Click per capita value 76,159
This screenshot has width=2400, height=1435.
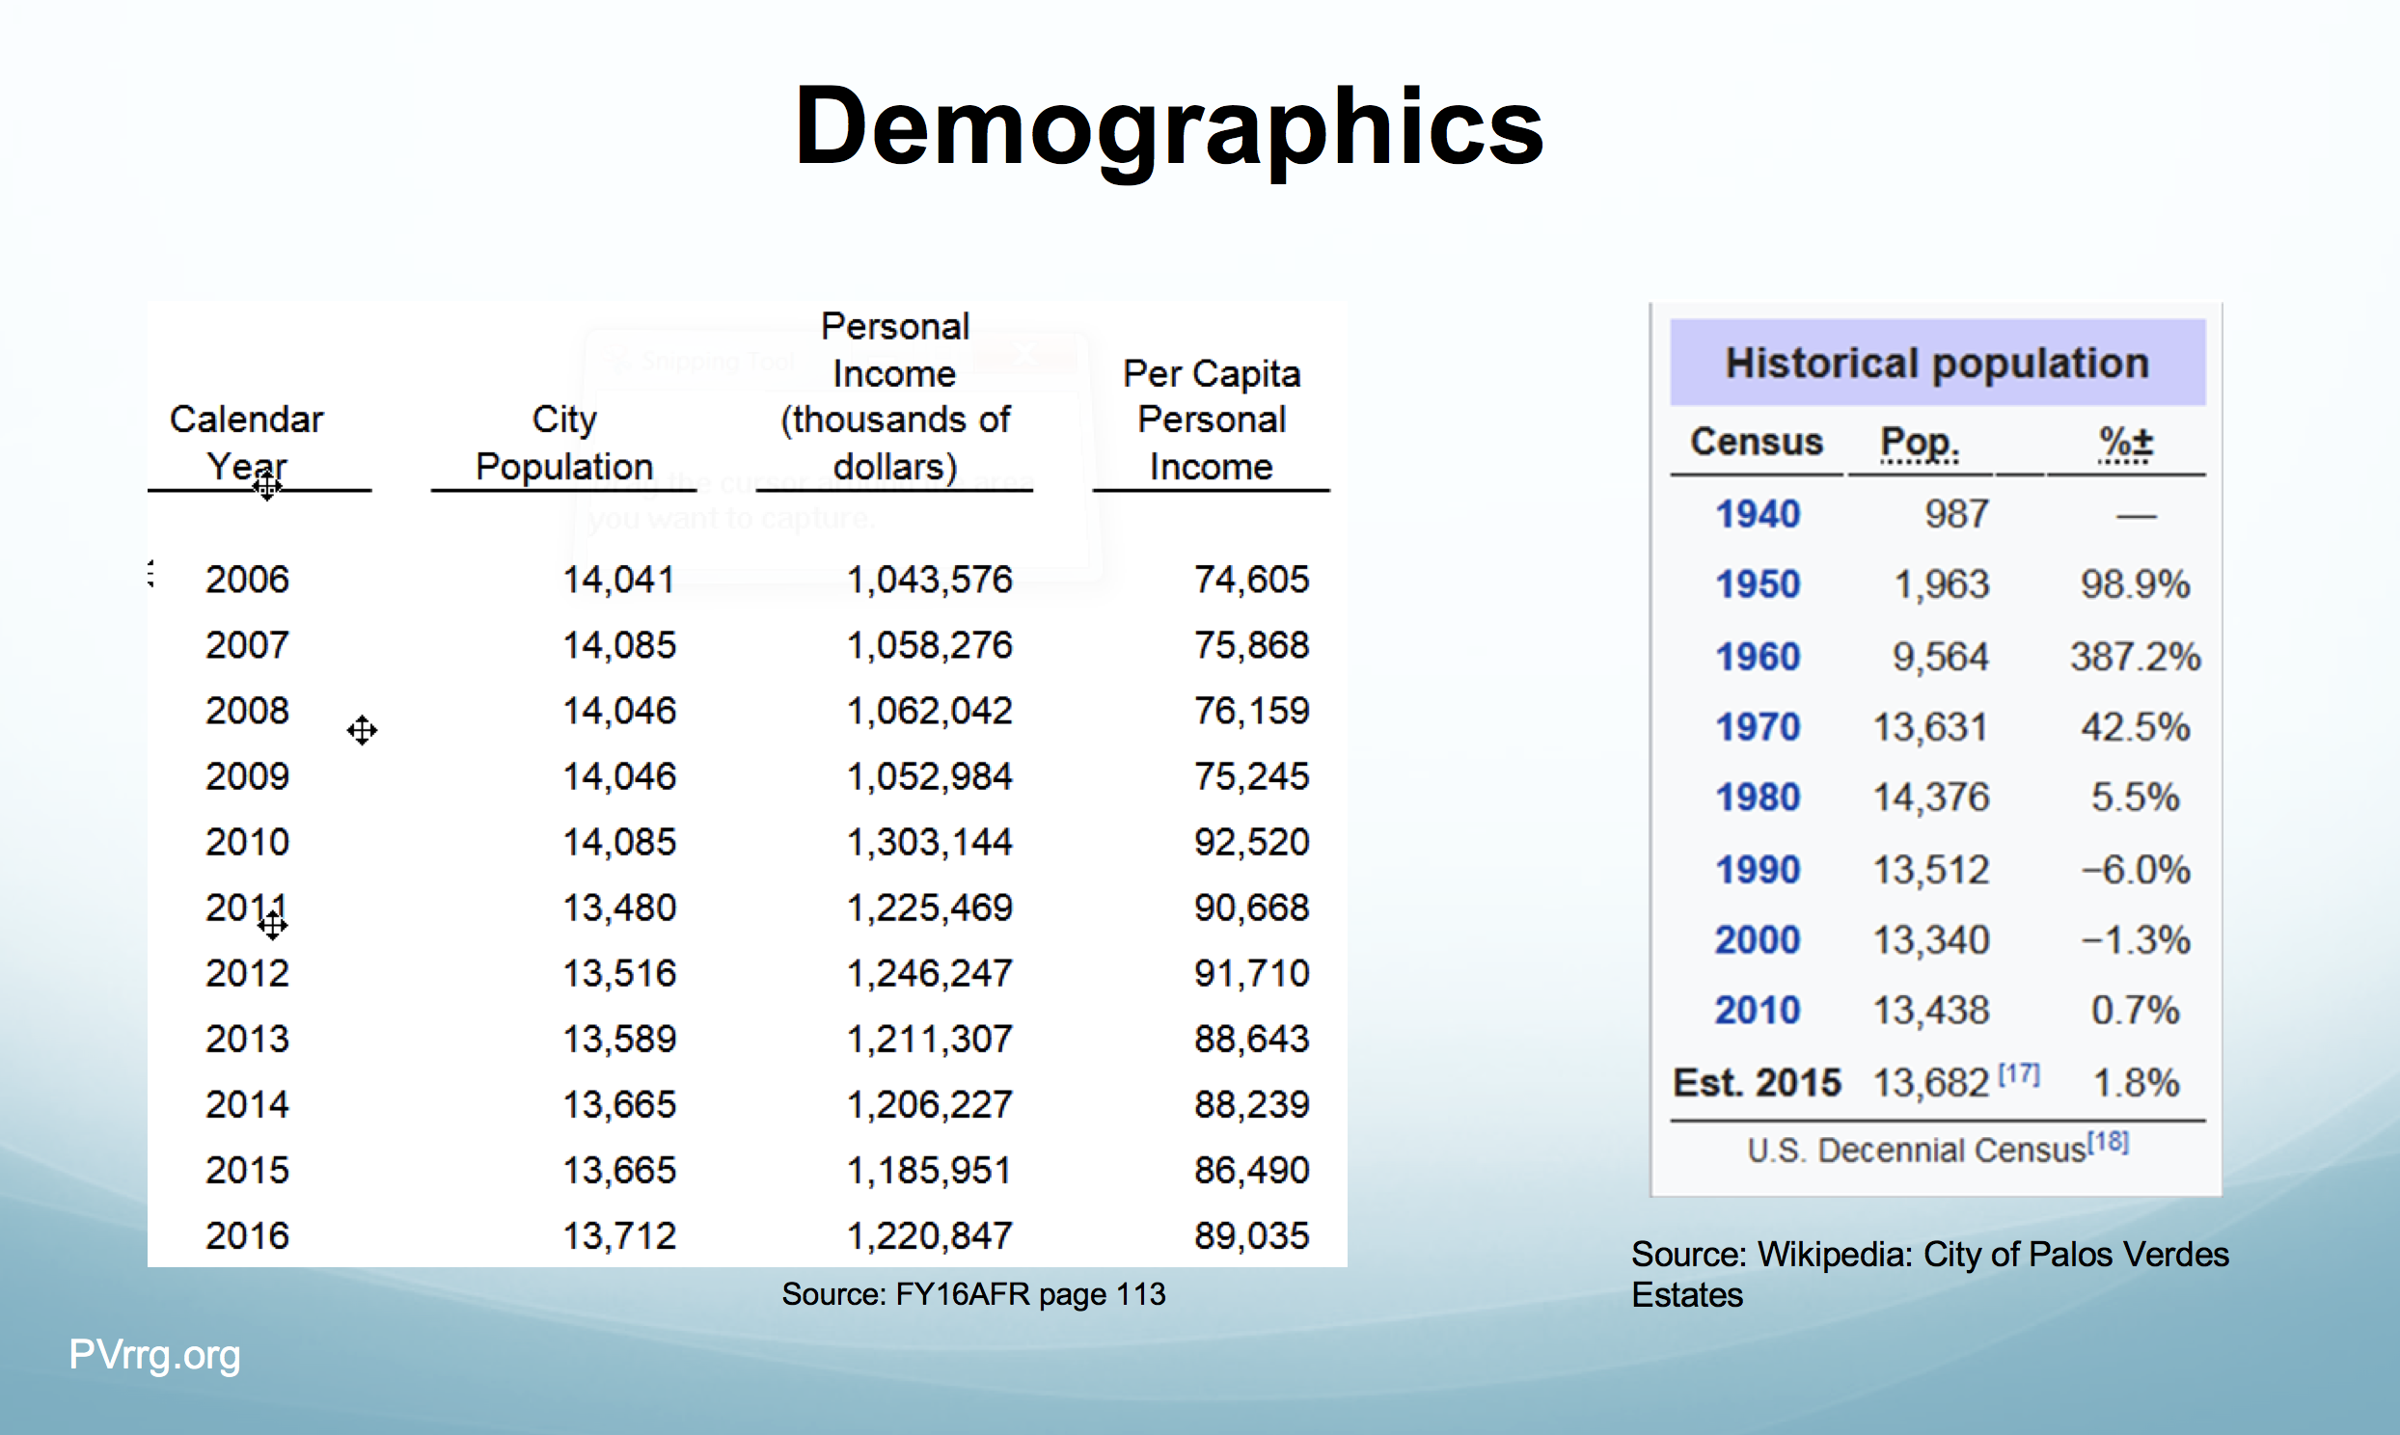click(x=1251, y=711)
